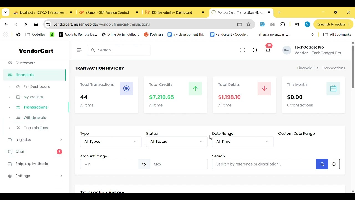Open All Bookmarks folder
This screenshot has height=200, width=355.
337,34
